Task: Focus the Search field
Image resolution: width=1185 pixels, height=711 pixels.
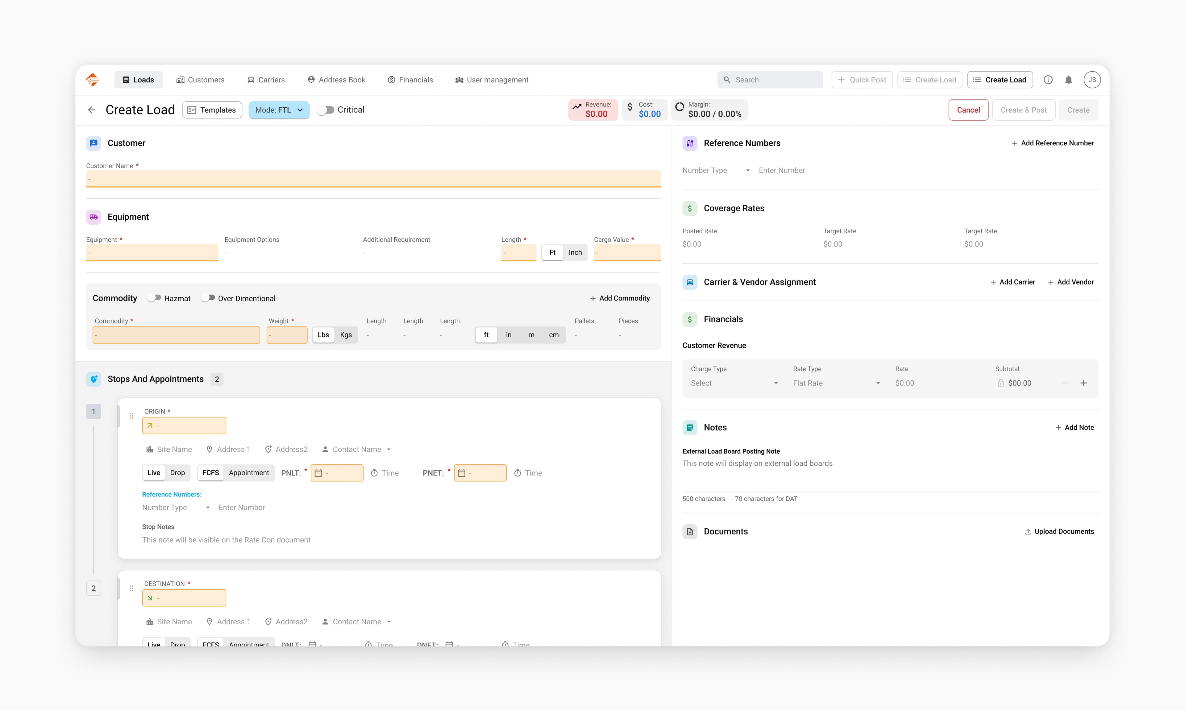Action: coord(770,80)
